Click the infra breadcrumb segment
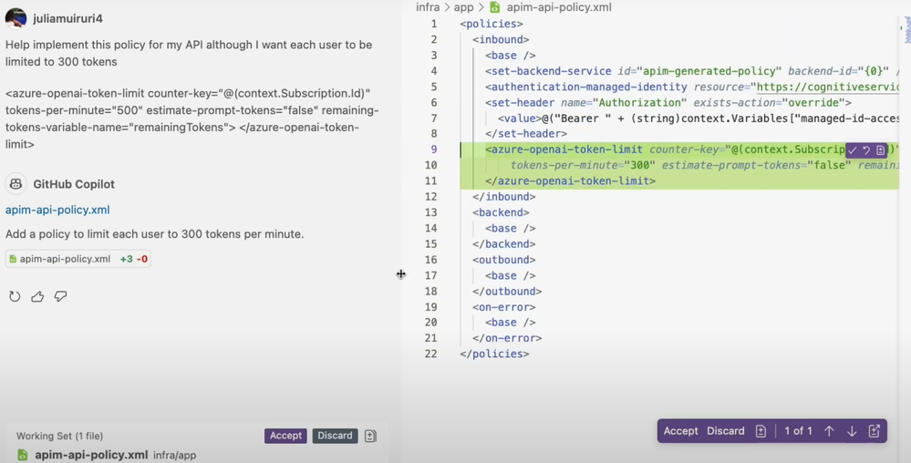The width and height of the screenshot is (911, 463). point(428,7)
